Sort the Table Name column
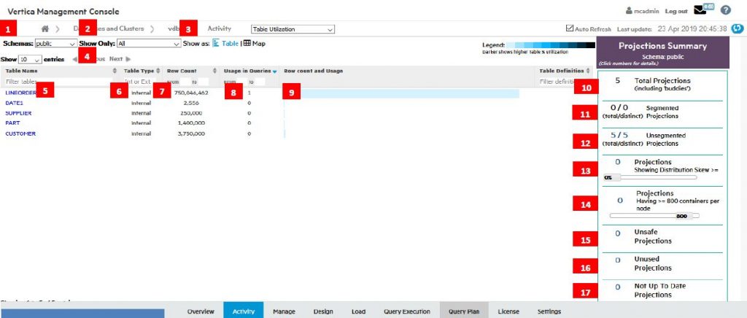 tap(115, 71)
